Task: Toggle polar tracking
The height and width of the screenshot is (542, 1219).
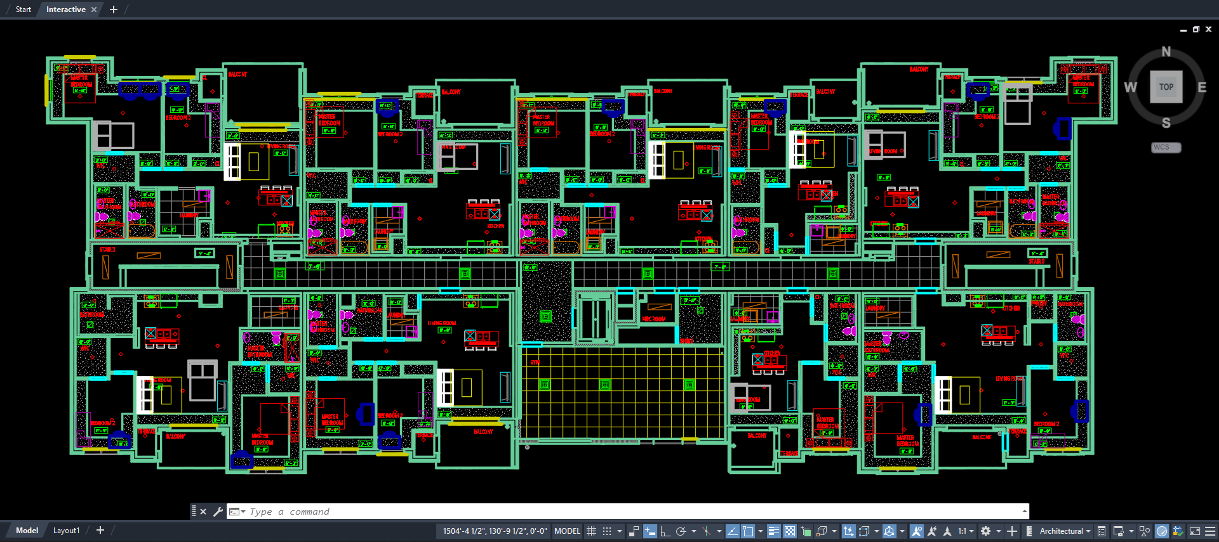Action: (681, 531)
